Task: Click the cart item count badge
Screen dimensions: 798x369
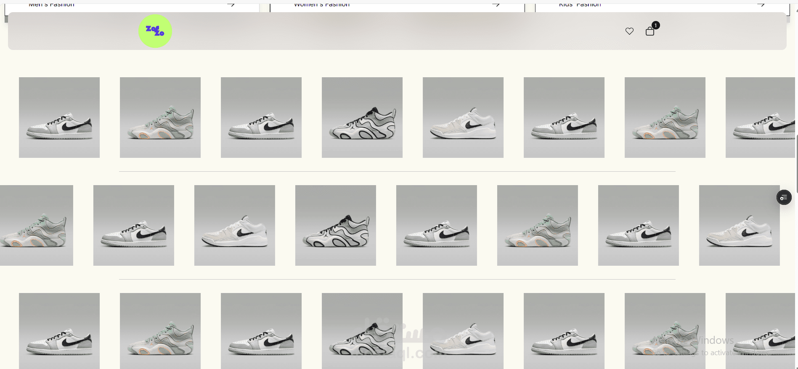Action: coord(655,25)
